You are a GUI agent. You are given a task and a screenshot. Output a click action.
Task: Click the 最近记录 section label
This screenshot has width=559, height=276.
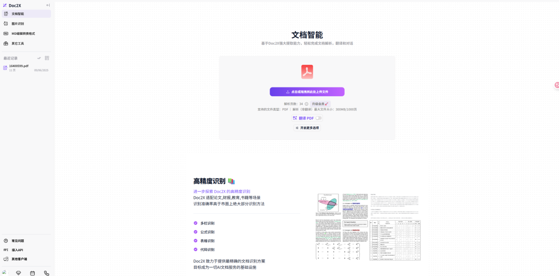click(x=10, y=58)
